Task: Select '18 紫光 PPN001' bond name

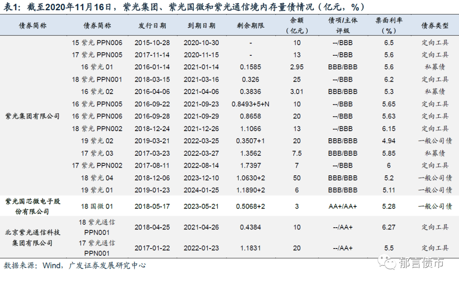Action: [x=97, y=80]
